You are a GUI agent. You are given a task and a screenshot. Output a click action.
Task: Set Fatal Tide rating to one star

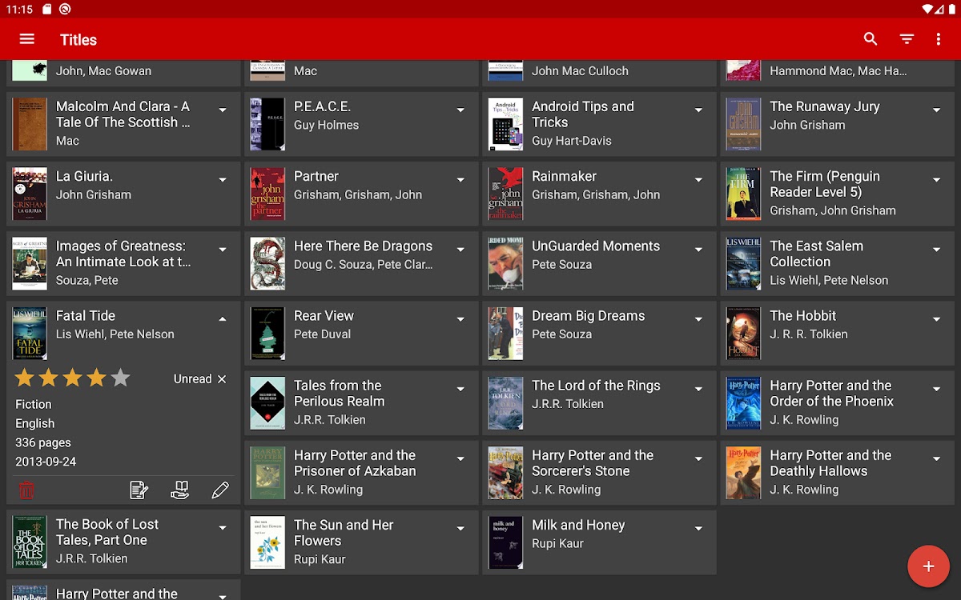pyautogui.click(x=25, y=378)
